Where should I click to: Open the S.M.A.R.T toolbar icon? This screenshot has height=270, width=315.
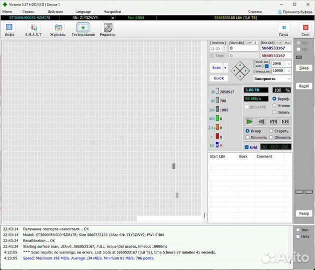pos(33,28)
